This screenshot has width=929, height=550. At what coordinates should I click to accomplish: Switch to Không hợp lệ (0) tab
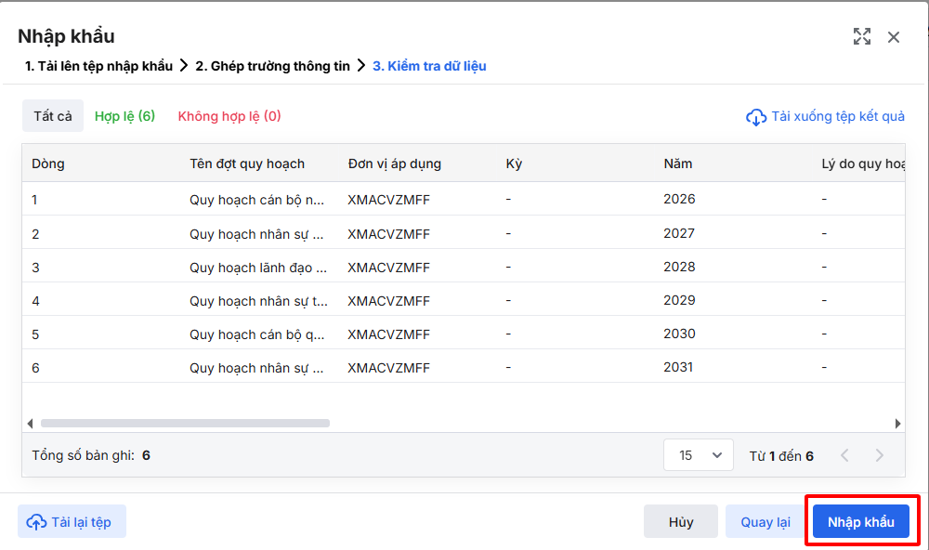[x=229, y=116]
